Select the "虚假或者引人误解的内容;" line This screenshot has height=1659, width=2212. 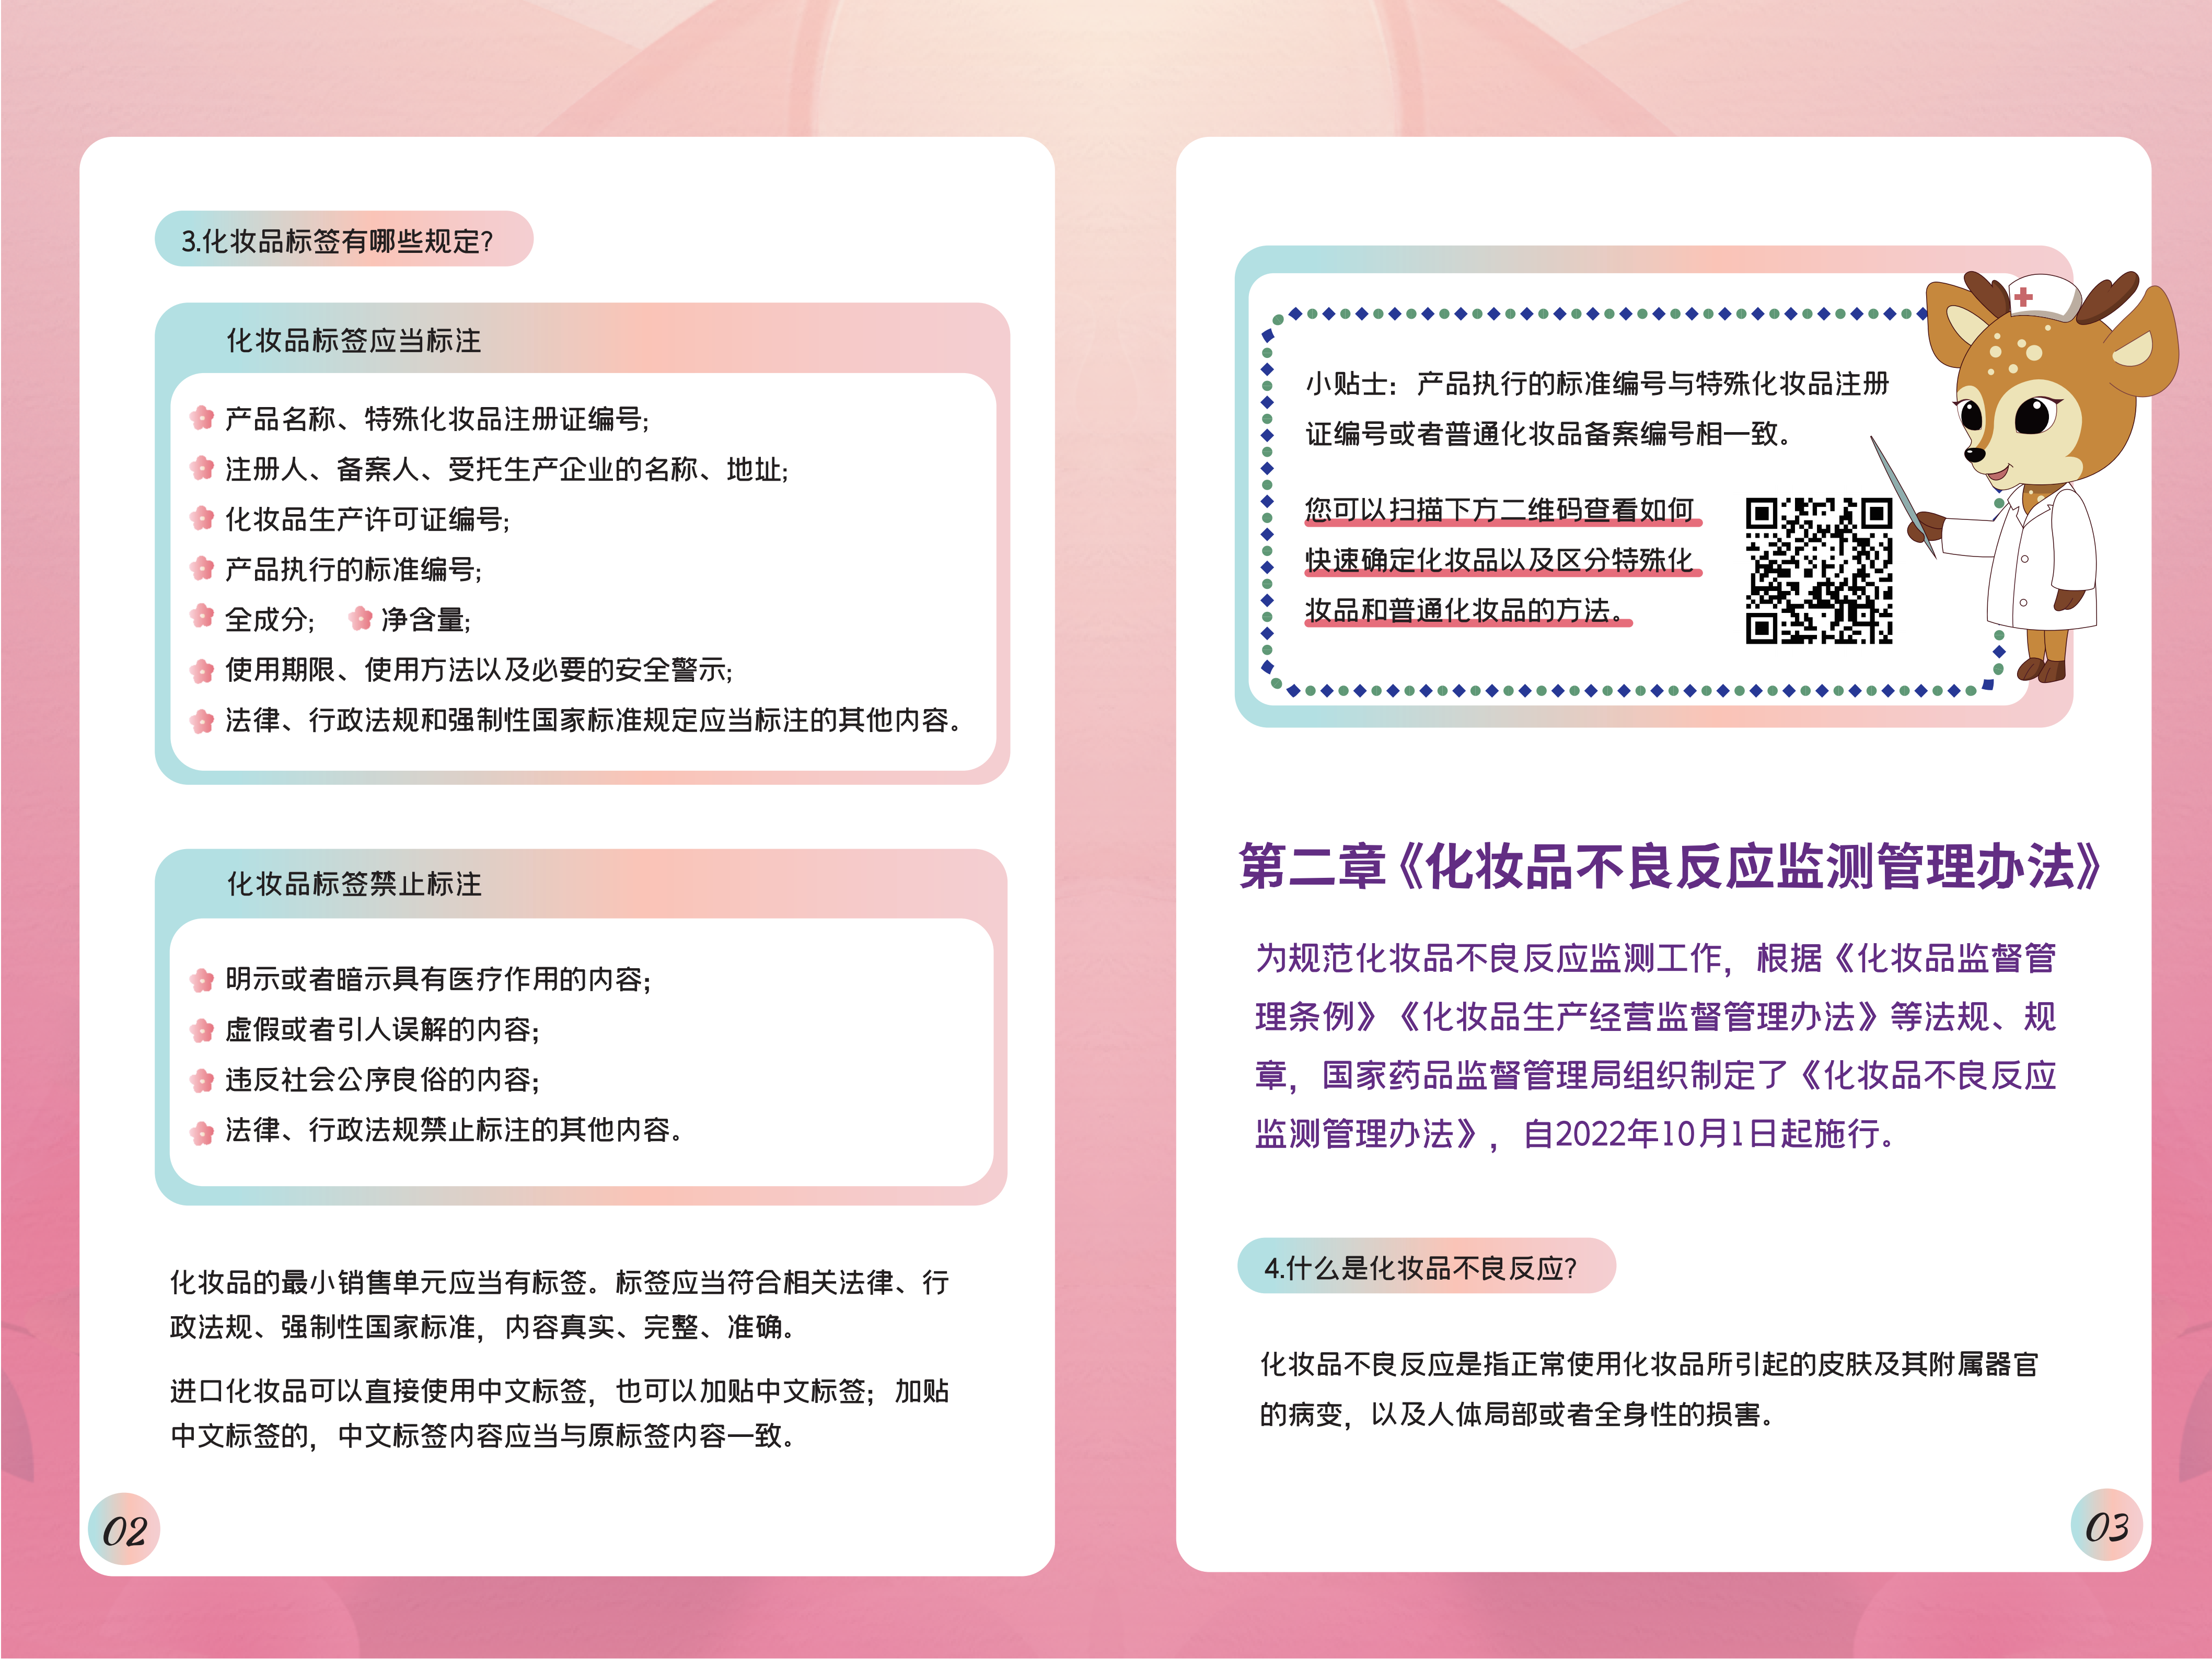point(382,1029)
